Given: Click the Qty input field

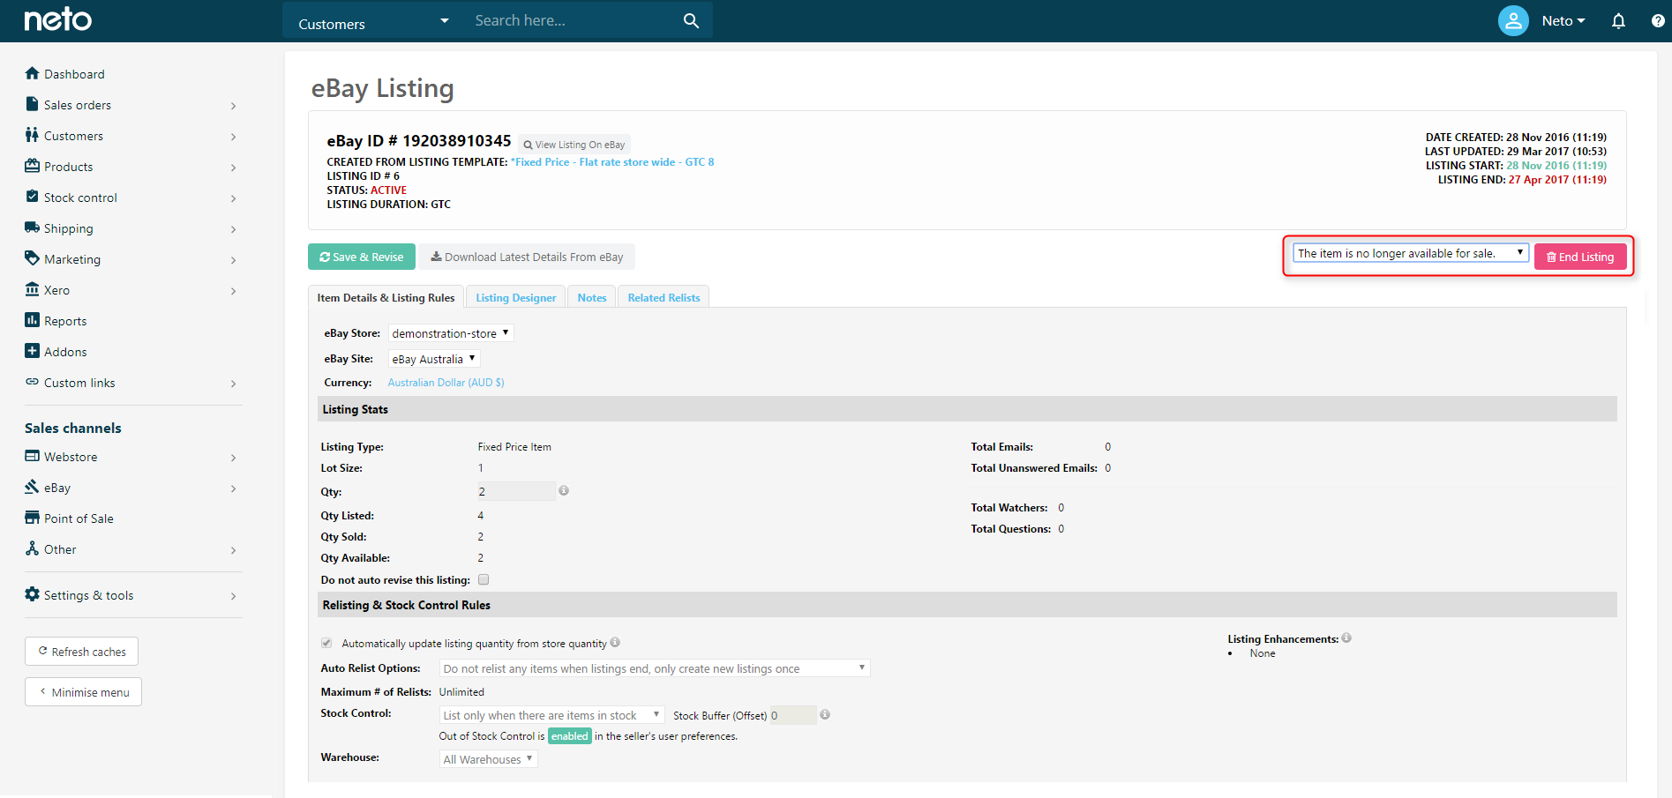Looking at the screenshot, I should 516,491.
